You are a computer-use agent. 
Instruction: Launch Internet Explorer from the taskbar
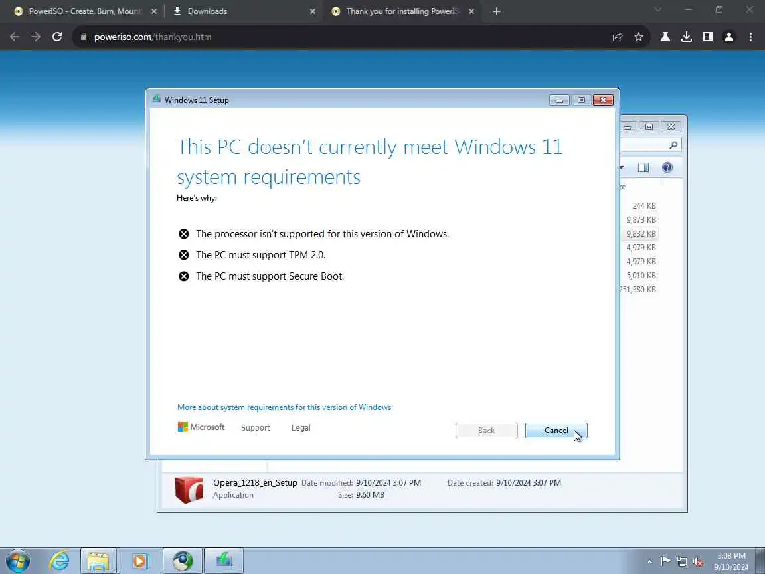59,561
